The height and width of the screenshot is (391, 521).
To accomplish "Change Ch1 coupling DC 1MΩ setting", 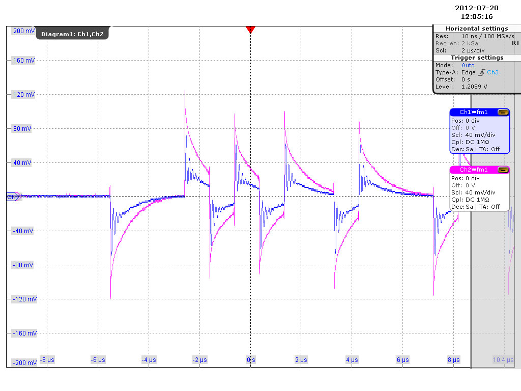I will 479,142.
